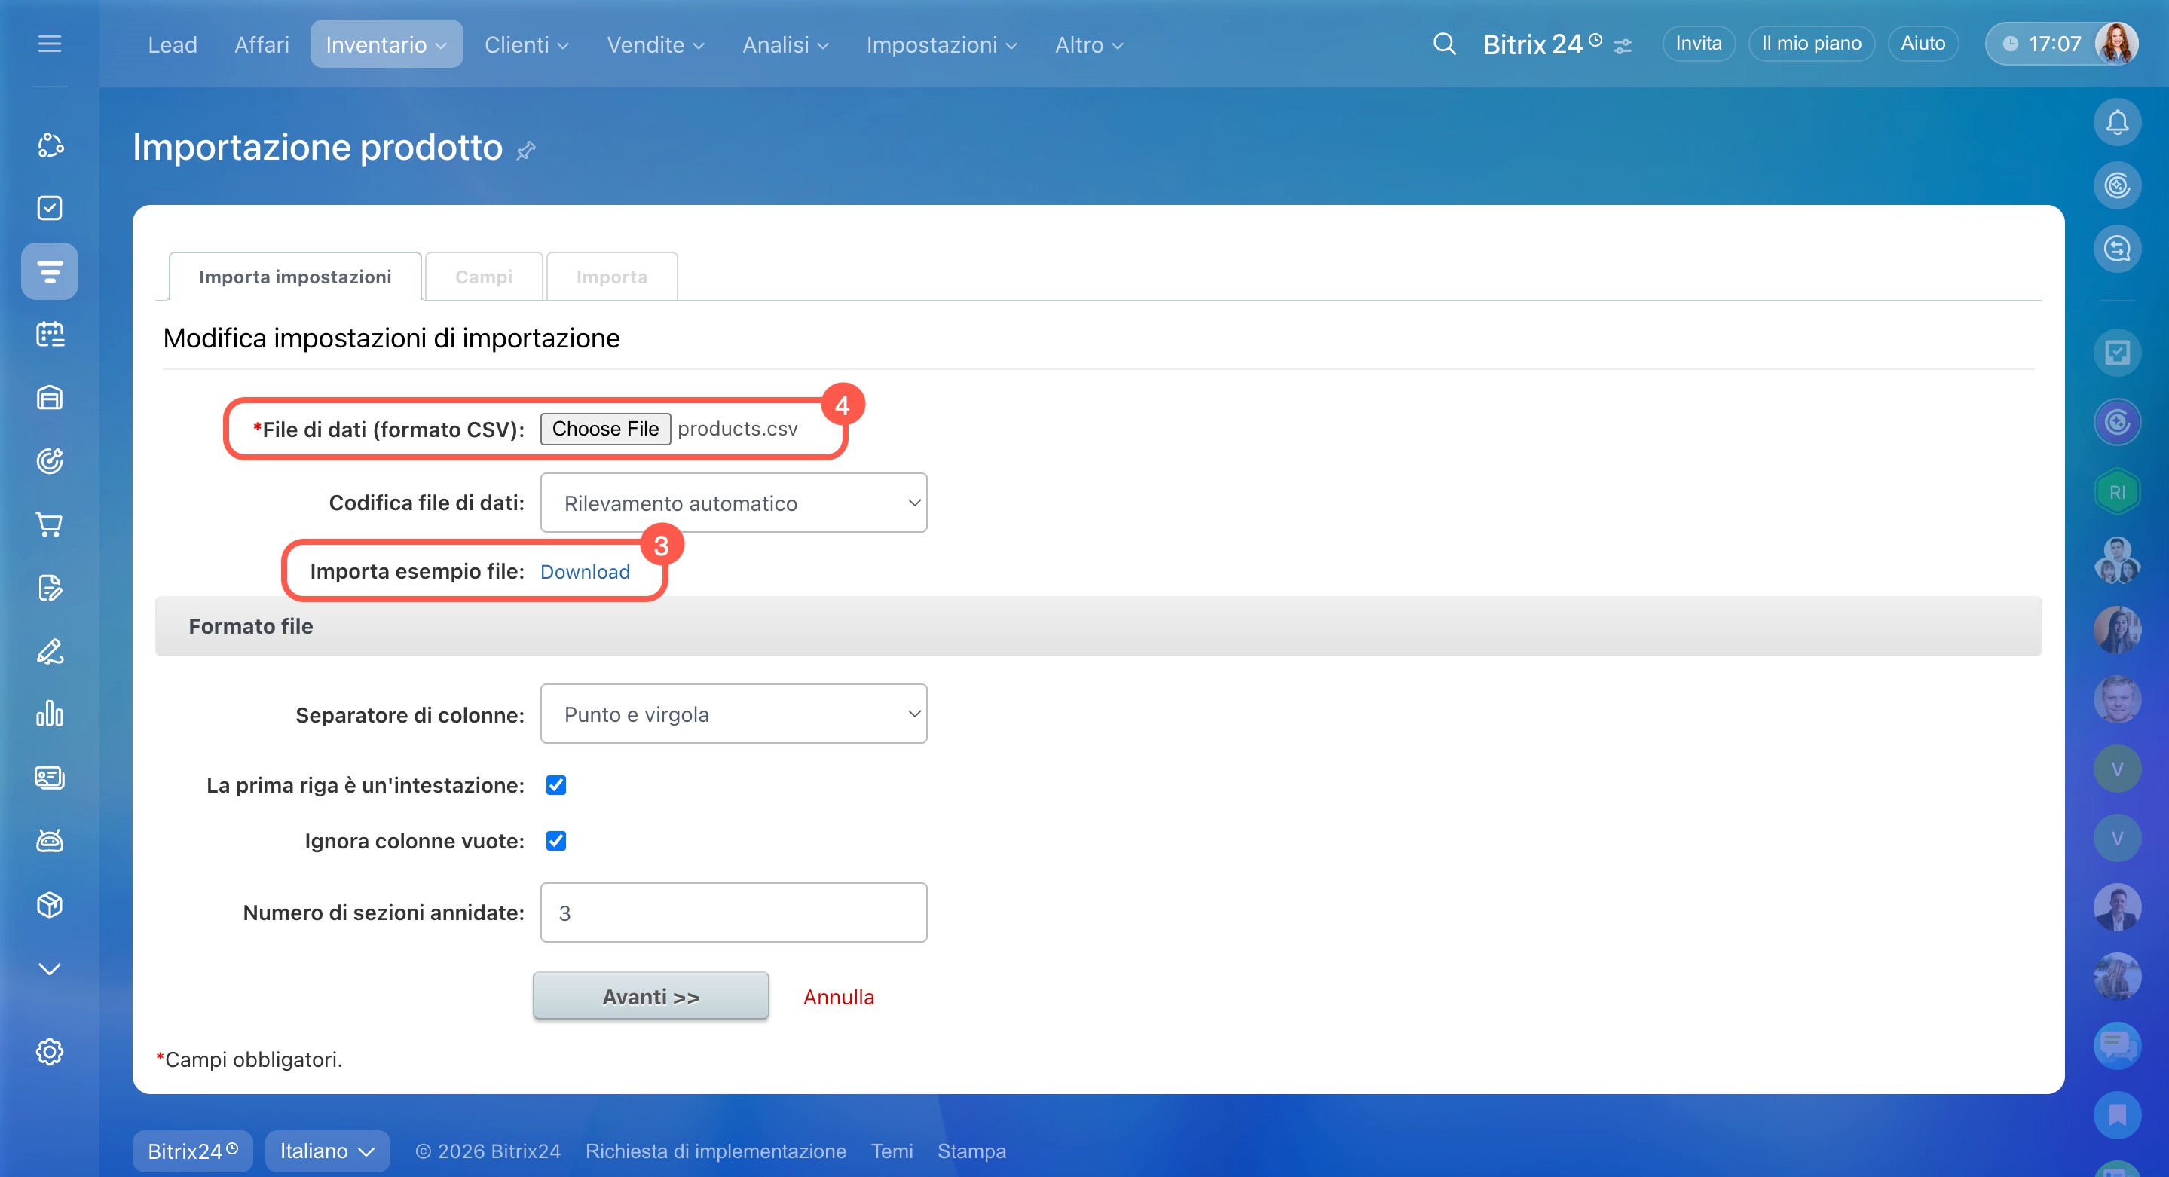Viewport: 2169px width, 1177px height.
Task: Open the settings gear sidebar icon
Action: 50,1052
